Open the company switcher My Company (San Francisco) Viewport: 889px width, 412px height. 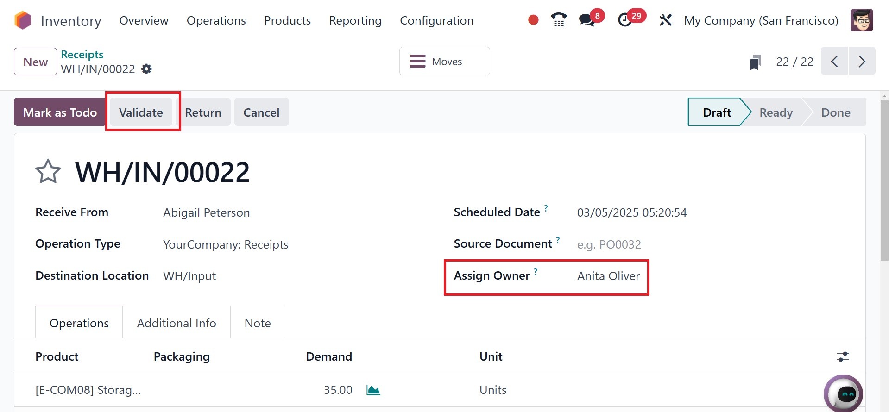(x=761, y=20)
